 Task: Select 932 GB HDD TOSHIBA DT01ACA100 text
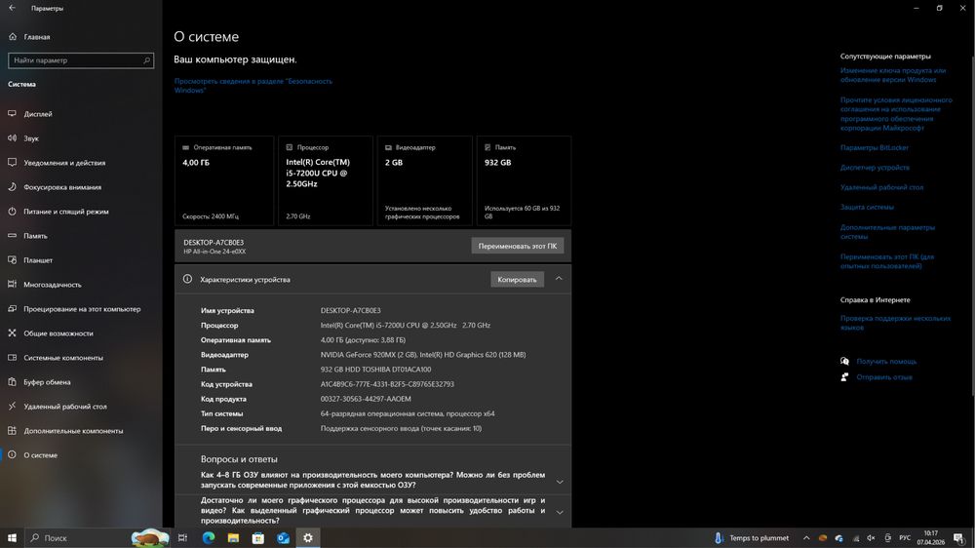coord(375,369)
